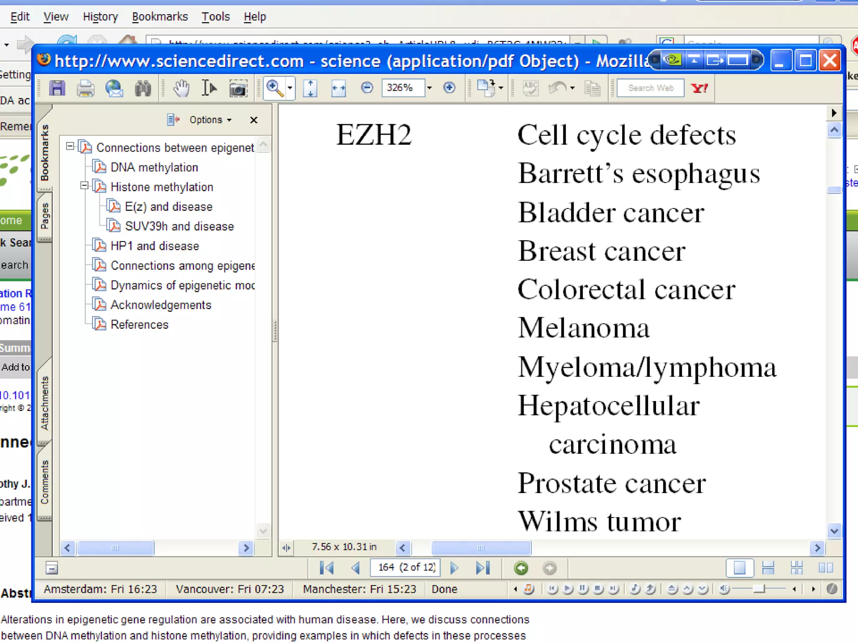Enable Single Page layout

pyautogui.click(x=739, y=568)
